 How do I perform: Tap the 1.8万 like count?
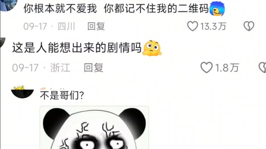[227, 68]
